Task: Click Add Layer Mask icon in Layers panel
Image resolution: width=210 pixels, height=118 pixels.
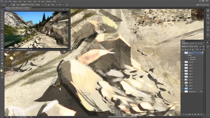Action: coord(190,114)
